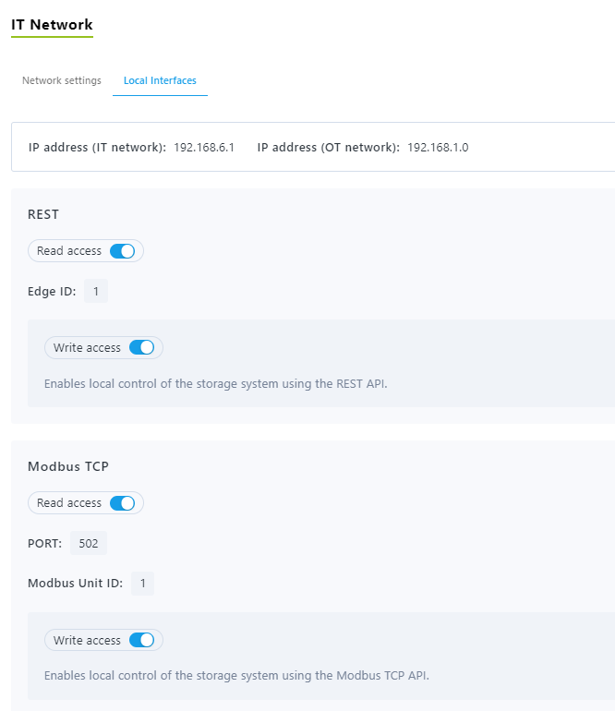The image size is (615, 711).
Task: Toggle Modbus TCP Read access
Action: (123, 503)
